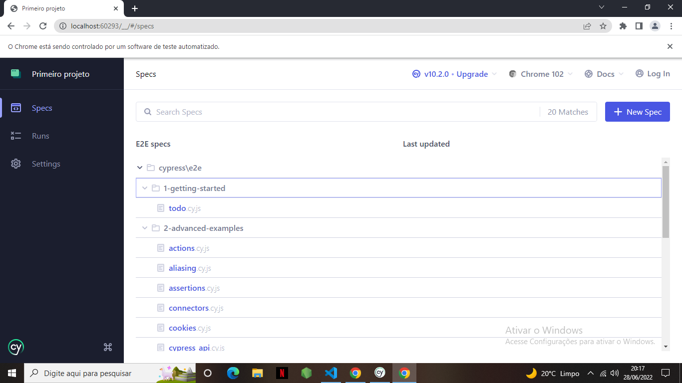Click the Runs list icon in sidebar
Image resolution: width=682 pixels, height=383 pixels.
[x=16, y=136]
